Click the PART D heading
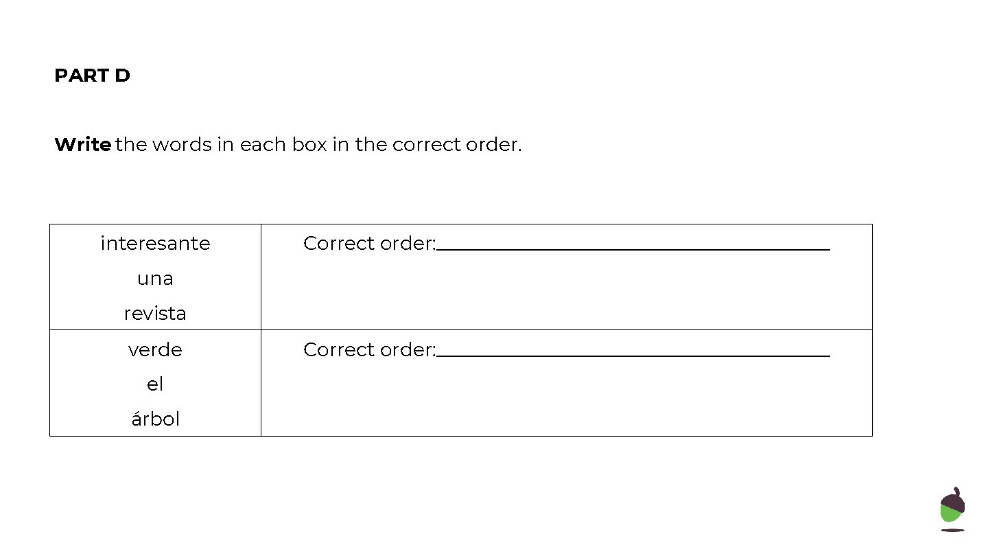The image size is (988, 556). pyautogui.click(x=92, y=76)
